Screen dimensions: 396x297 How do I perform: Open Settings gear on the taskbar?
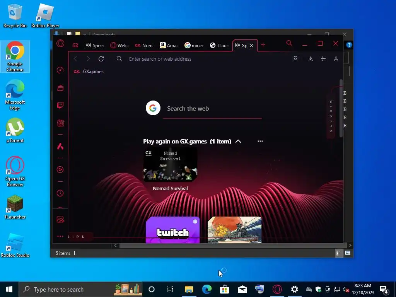click(294, 289)
